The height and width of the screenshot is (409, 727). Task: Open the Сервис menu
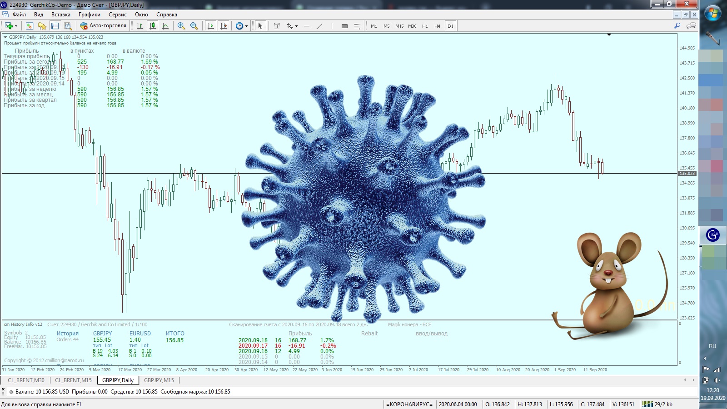click(x=117, y=15)
